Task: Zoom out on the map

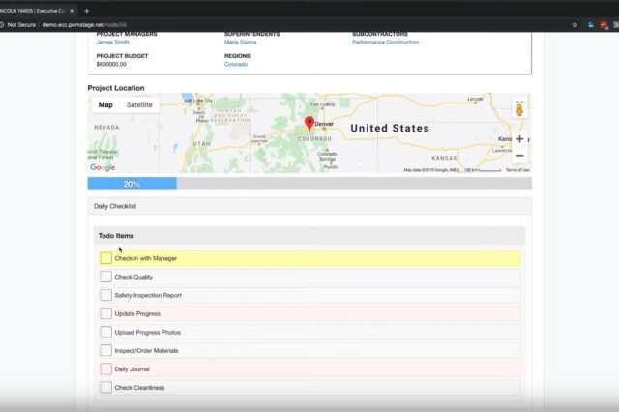Action: 519,156
